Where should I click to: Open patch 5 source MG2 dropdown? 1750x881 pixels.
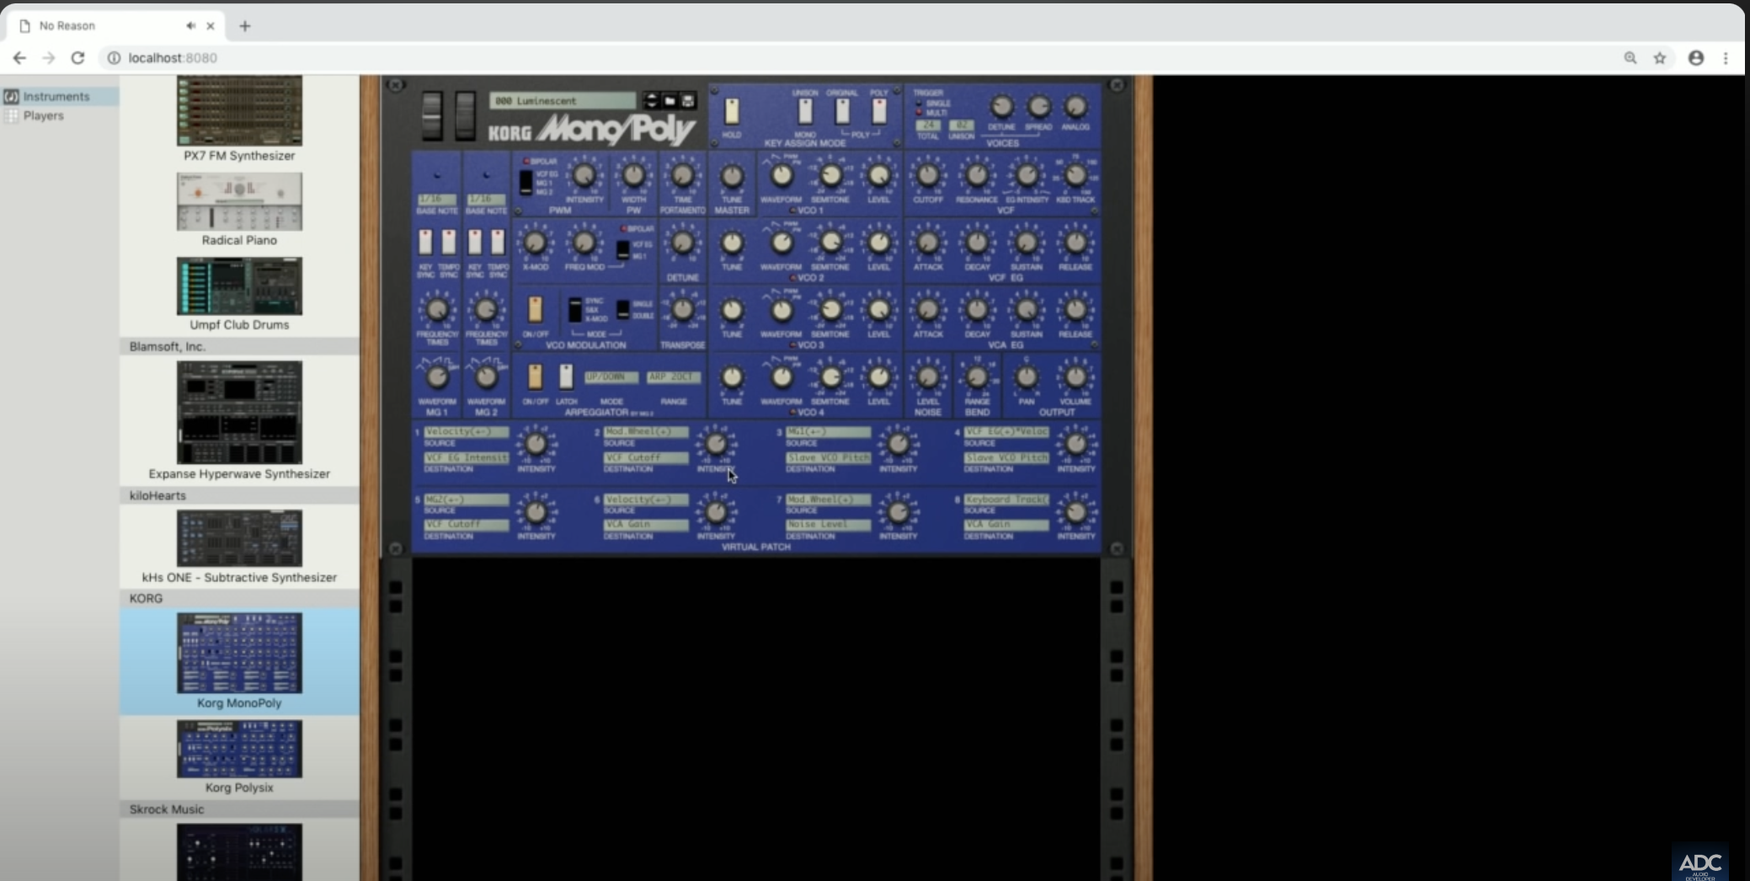(x=467, y=499)
